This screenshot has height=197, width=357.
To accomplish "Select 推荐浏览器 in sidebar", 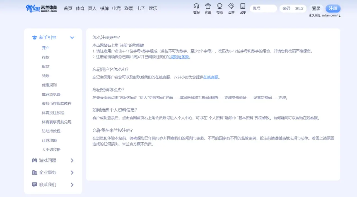I will [x=51, y=94].
